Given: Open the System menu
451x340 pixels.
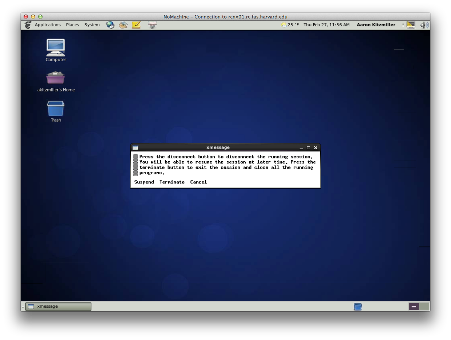Looking at the screenshot, I should 92,25.
